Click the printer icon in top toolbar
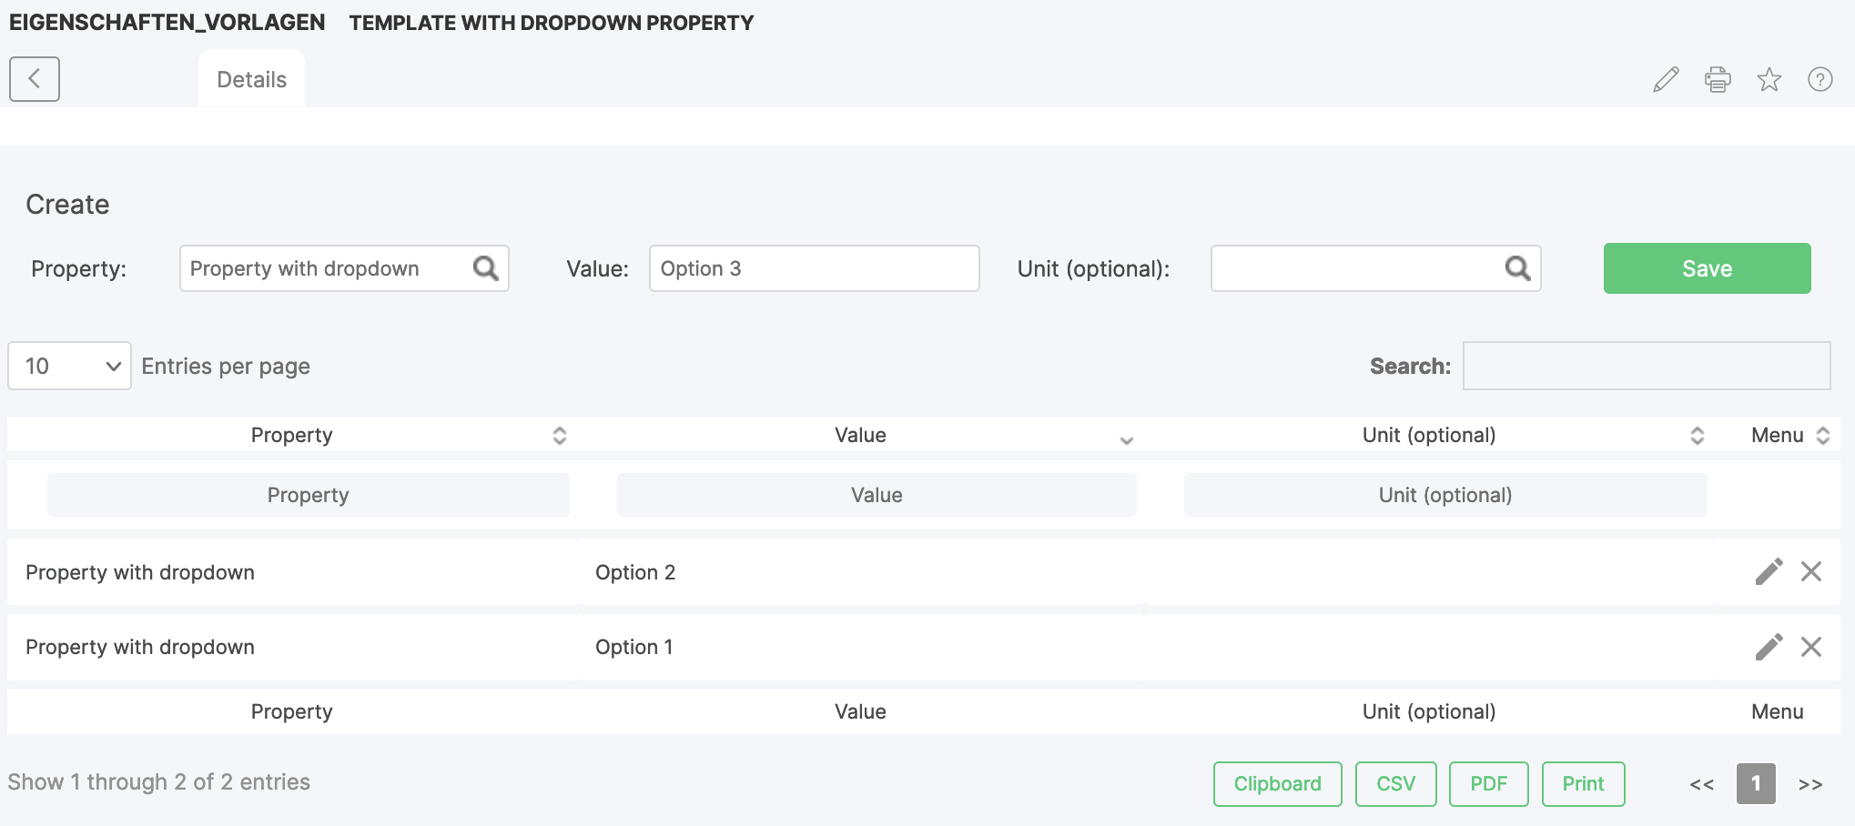The height and width of the screenshot is (826, 1855). tap(1718, 80)
